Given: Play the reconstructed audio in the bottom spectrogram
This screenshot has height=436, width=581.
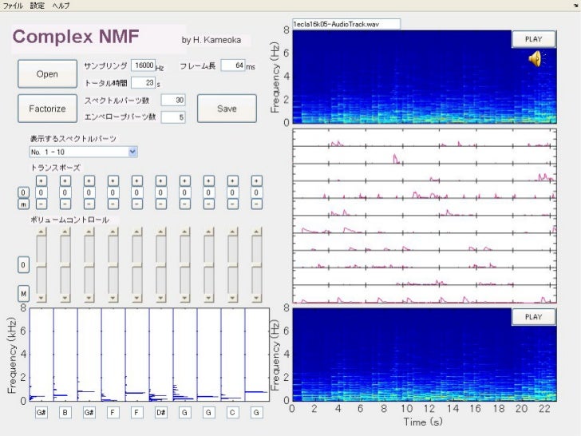Looking at the screenshot, I should click(532, 317).
